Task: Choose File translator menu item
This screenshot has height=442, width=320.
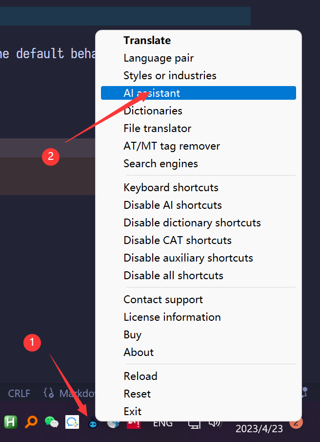Action: (157, 128)
